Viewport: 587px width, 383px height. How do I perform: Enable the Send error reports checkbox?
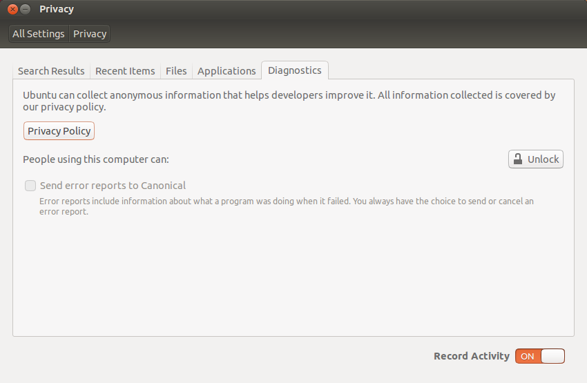pyautogui.click(x=30, y=186)
